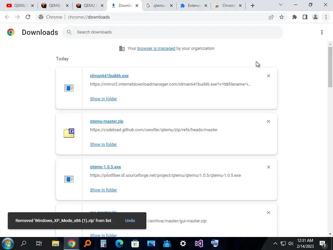This screenshot has width=333, height=250.
Task: Open the volume speaker icon
Action: pyautogui.click(x=291, y=243)
